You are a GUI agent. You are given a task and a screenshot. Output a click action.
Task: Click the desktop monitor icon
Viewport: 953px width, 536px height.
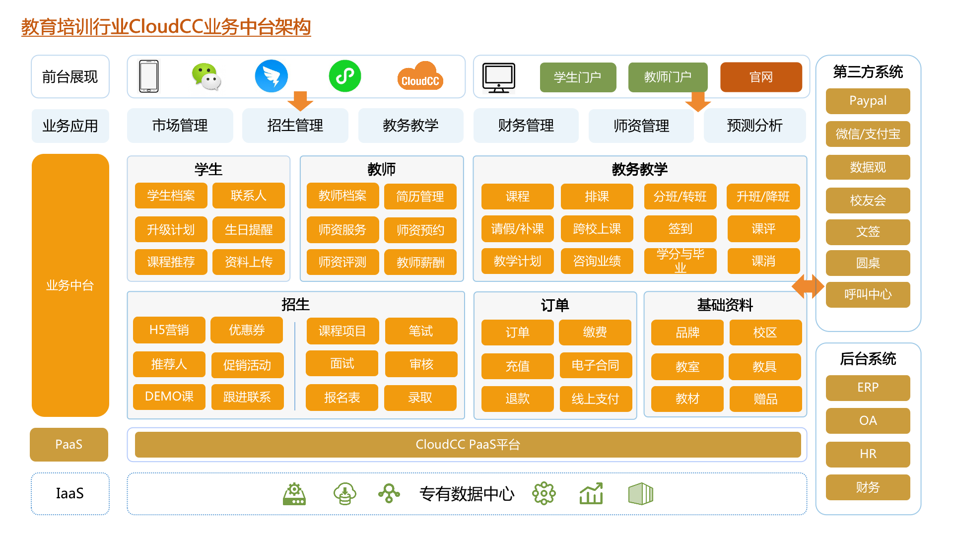click(499, 78)
